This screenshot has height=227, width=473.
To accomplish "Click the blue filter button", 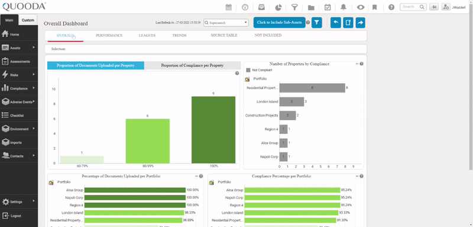I will pyautogui.click(x=317, y=22).
